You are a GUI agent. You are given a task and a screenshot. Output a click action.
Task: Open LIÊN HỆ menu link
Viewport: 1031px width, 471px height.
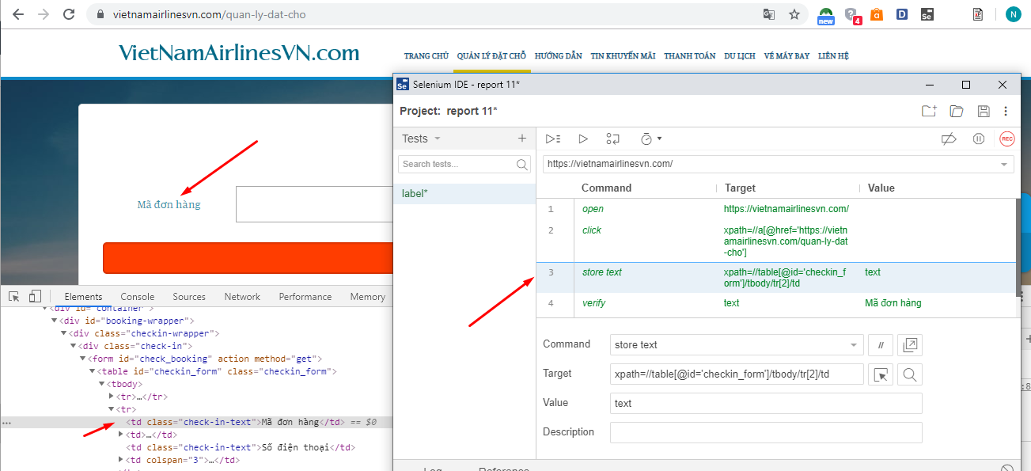point(834,56)
